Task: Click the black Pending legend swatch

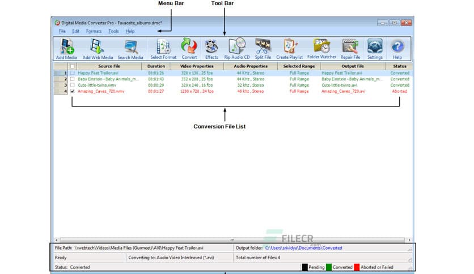Action: (x=304, y=267)
